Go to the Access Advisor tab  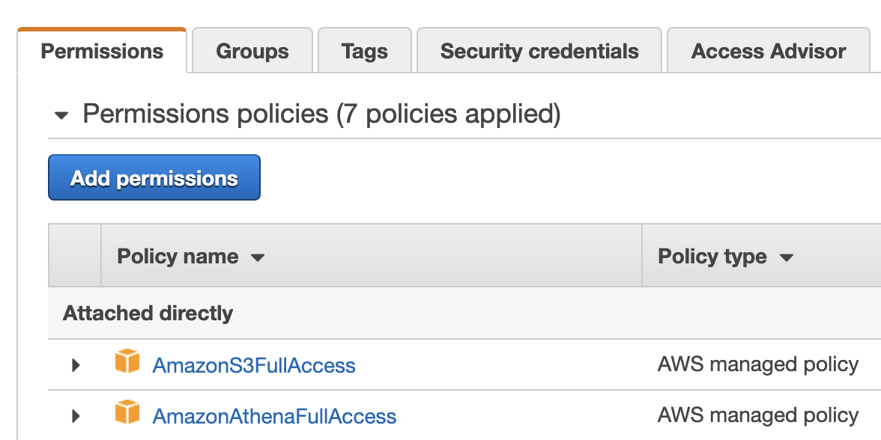(x=769, y=51)
